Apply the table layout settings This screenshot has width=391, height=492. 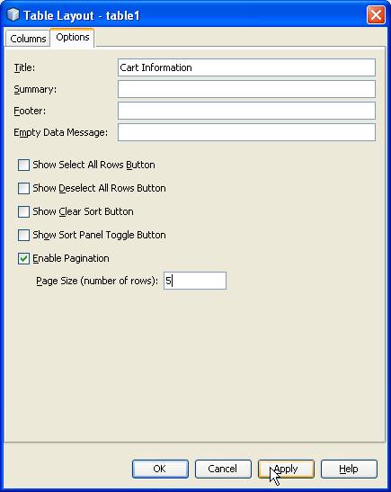coord(286,469)
